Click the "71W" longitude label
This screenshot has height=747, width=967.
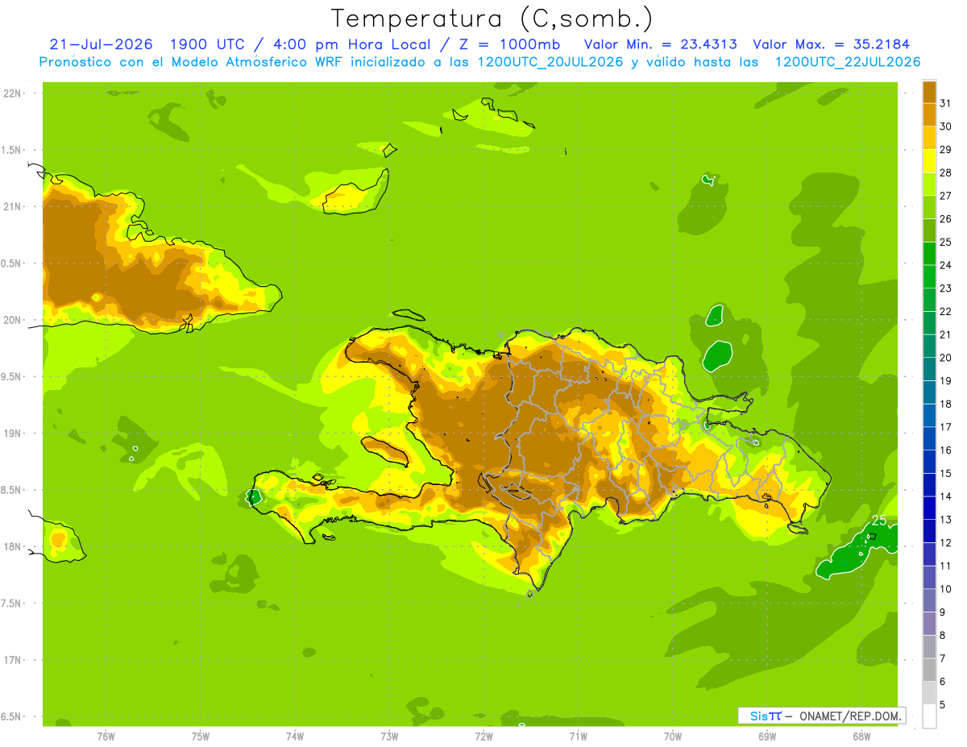coord(578,736)
